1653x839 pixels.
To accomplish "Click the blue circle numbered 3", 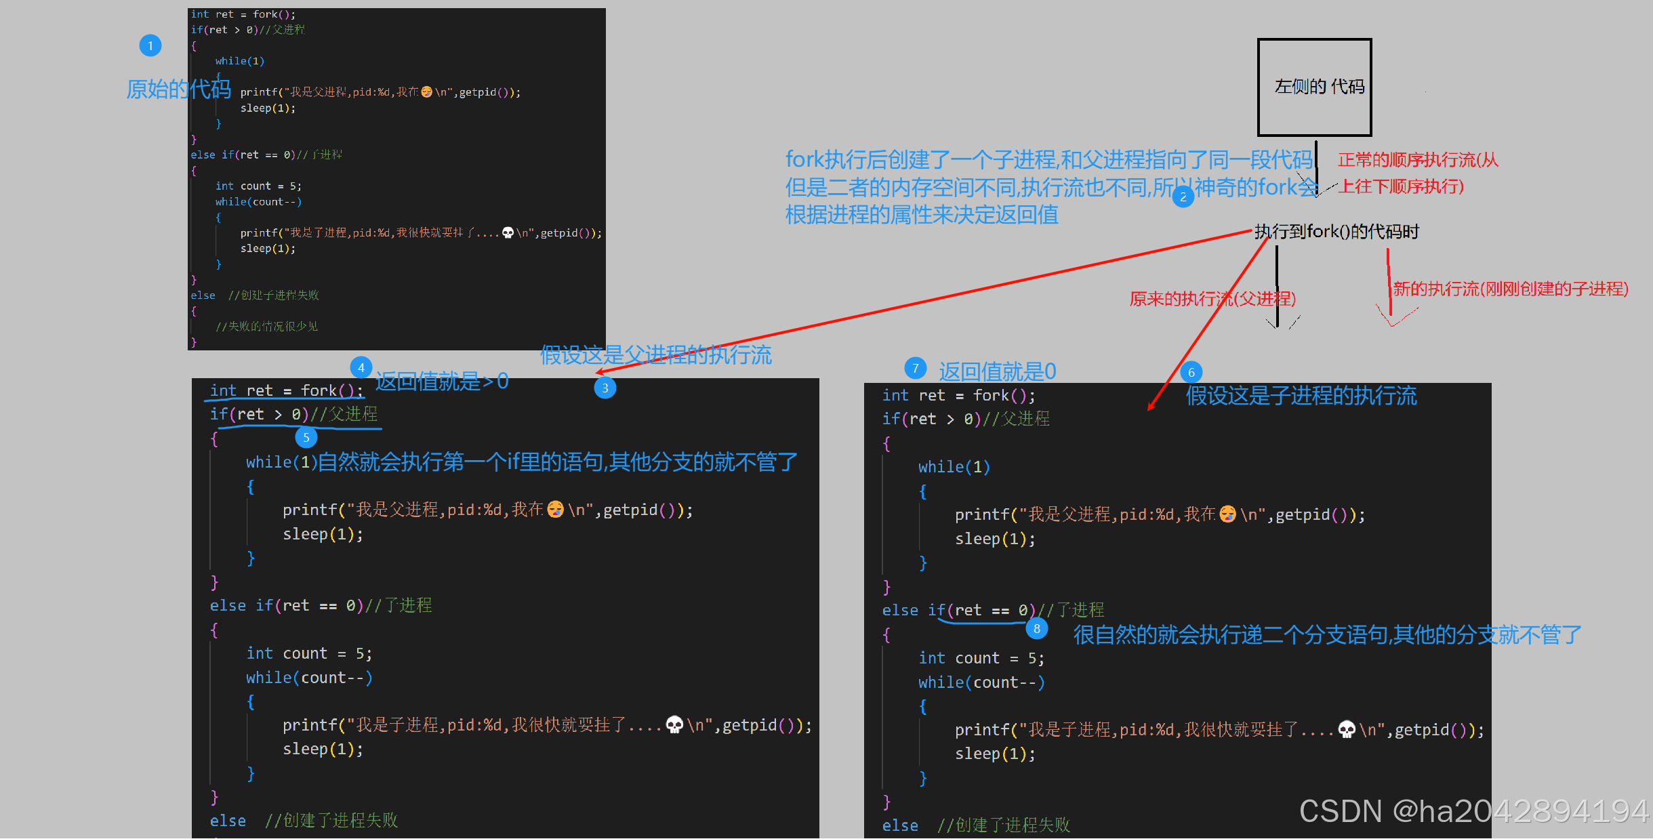I will pyautogui.click(x=605, y=388).
